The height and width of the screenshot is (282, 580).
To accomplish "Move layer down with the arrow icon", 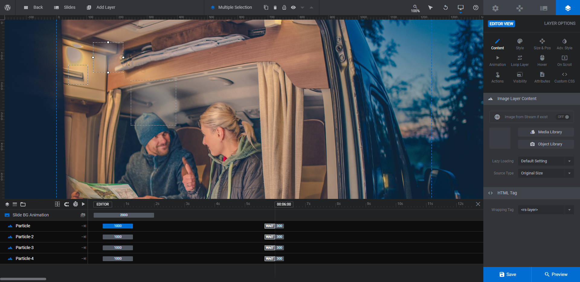I will coord(302,8).
